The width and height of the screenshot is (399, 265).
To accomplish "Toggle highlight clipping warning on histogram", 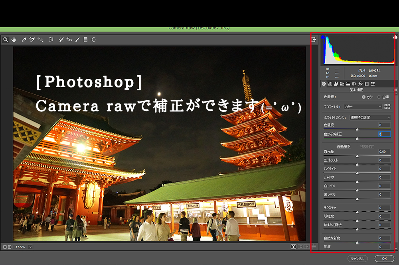I will (395, 37).
